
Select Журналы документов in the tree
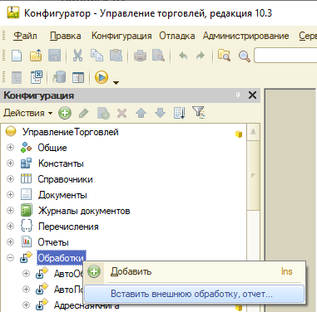[84, 211]
